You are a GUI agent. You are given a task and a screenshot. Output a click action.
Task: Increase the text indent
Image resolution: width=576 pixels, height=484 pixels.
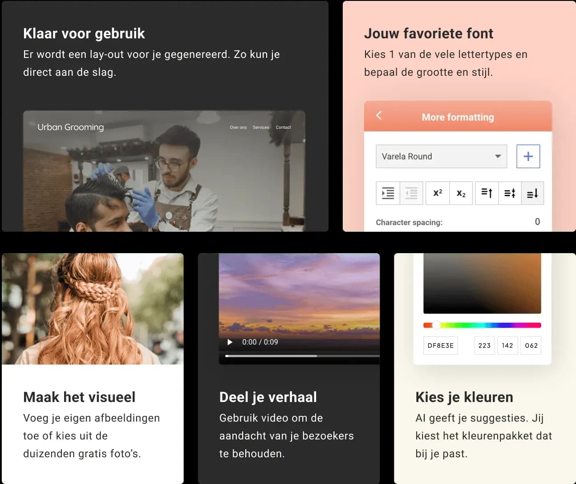(x=388, y=193)
